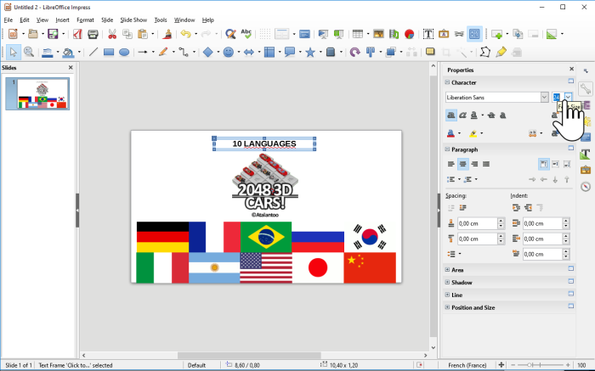Open the Insert menu

coord(62,20)
